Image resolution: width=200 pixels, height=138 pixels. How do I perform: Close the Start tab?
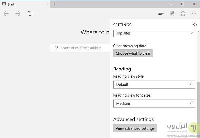pyautogui.click(x=45, y=4)
